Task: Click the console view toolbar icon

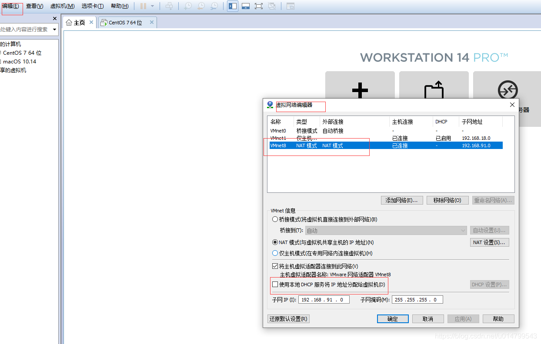Action: click(290, 6)
